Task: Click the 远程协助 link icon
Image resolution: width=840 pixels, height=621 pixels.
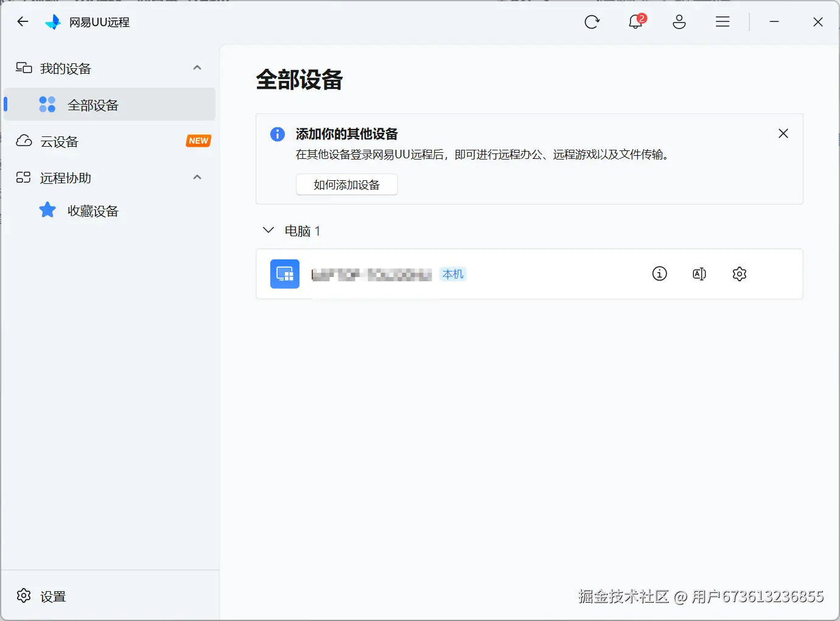Action: pos(23,177)
